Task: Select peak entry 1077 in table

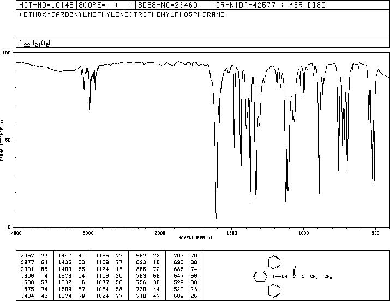Action: [x=109, y=282]
